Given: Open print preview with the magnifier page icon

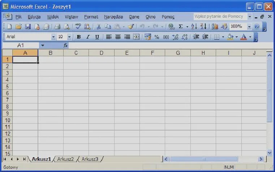Looking at the screenshot, I should 66,27.
